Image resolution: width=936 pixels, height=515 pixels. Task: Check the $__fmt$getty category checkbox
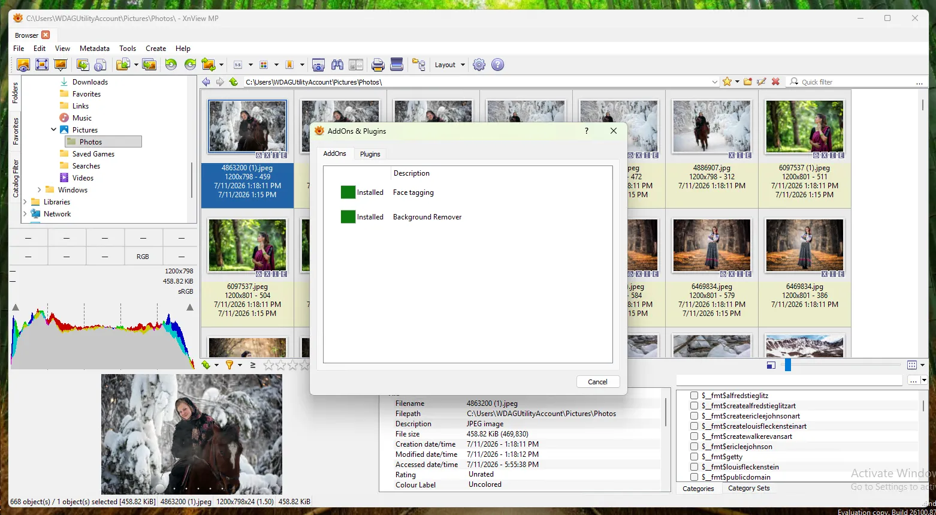[694, 457]
